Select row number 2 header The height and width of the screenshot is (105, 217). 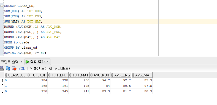(x=2, y=86)
